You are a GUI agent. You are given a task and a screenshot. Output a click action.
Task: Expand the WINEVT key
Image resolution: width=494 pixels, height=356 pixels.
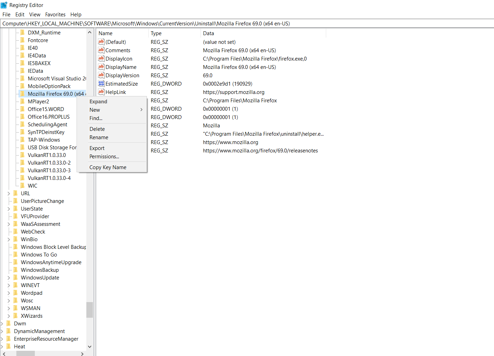coord(9,285)
